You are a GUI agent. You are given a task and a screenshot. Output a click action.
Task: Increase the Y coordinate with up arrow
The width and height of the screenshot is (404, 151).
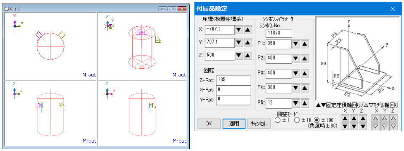(x=247, y=43)
